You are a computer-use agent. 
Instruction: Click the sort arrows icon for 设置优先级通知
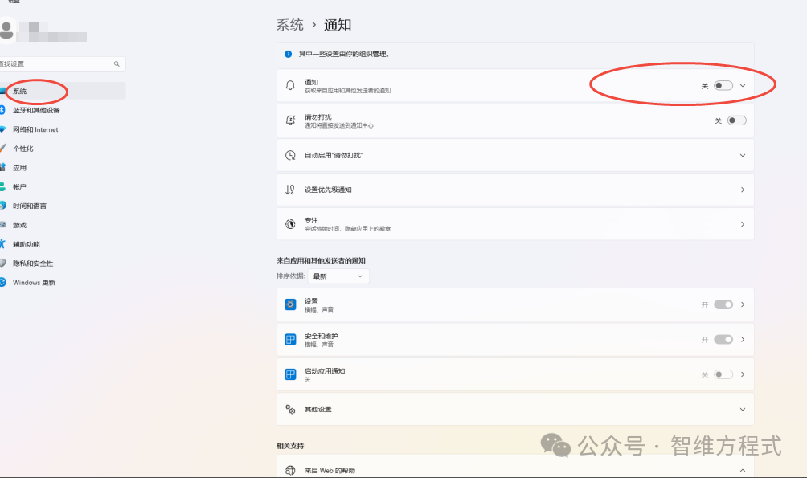tap(290, 190)
